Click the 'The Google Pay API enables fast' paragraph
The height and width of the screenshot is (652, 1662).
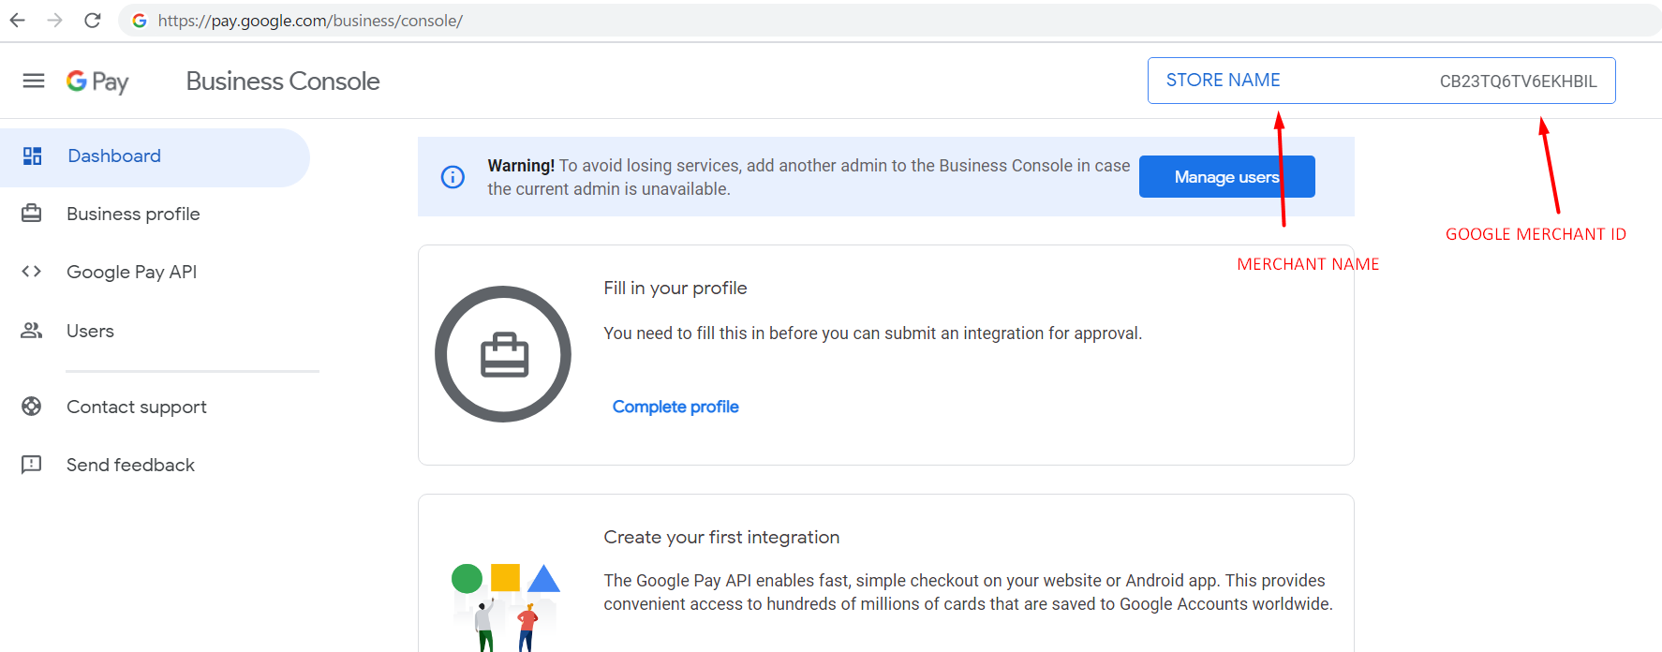pos(968,592)
